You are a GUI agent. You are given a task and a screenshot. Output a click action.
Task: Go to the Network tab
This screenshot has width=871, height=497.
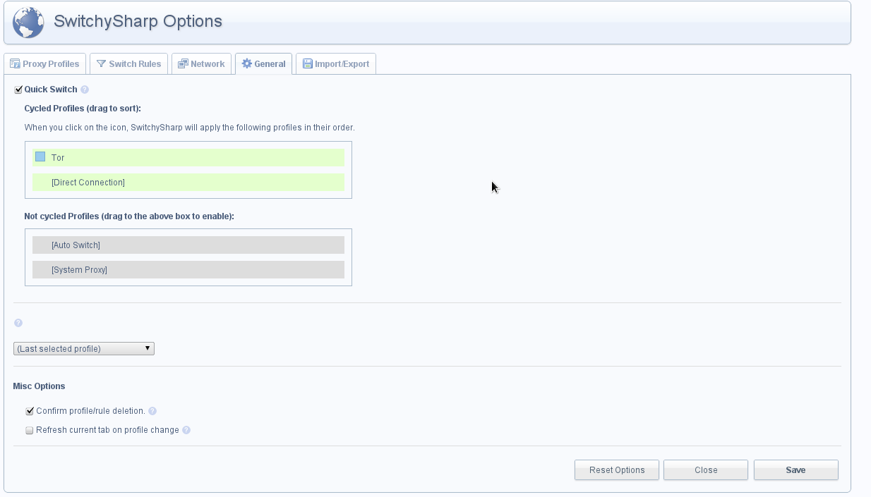pos(201,63)
